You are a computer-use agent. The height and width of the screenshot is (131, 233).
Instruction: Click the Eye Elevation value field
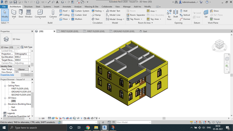click(22, 57)
